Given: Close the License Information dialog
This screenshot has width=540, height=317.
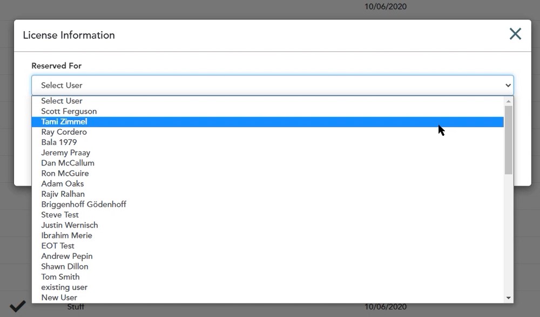Looking at the screenshot, I should coord(515,34).
